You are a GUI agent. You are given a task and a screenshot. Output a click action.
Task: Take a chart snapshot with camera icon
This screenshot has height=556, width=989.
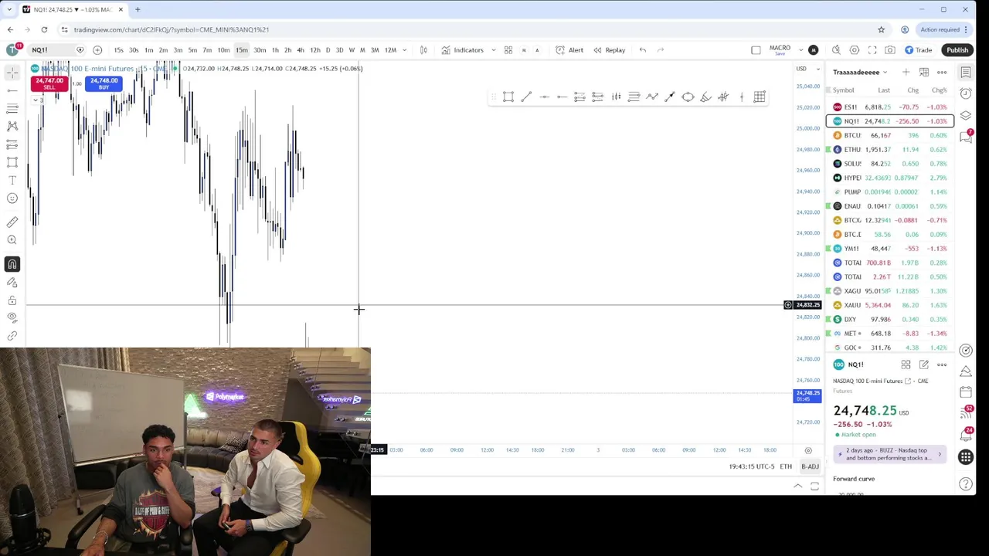(x=890, y=50)
